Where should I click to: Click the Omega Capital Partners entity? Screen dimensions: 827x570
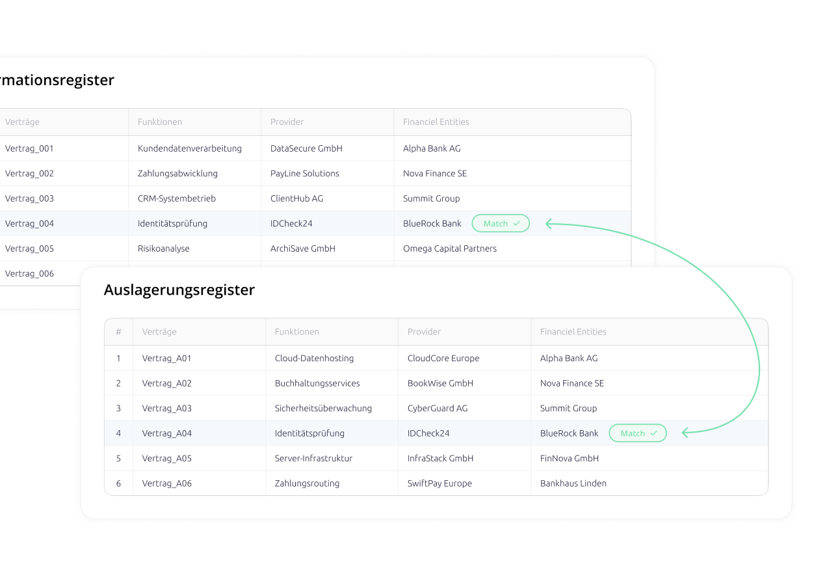450,249
